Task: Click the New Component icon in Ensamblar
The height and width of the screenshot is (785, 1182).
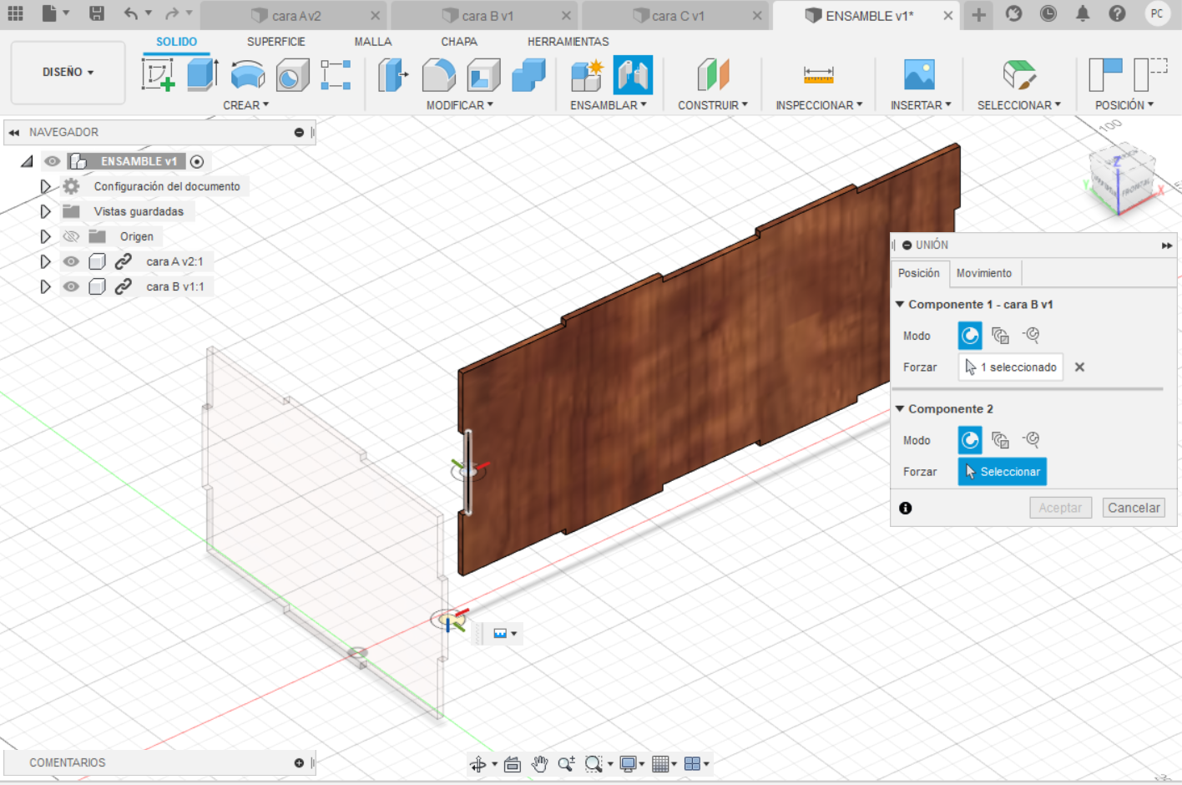Action: [587, 74]
